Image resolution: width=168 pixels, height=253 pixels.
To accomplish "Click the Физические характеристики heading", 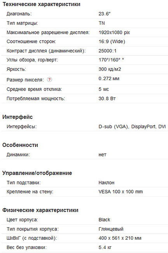I will coord(40,210).
